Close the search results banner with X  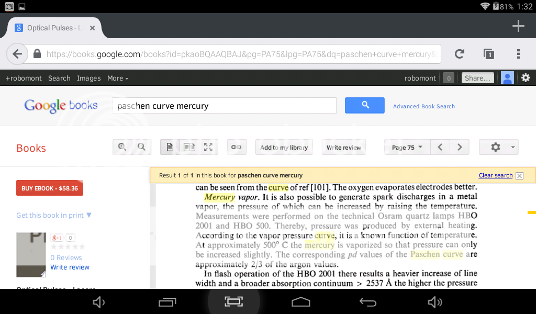click(520, 176)
